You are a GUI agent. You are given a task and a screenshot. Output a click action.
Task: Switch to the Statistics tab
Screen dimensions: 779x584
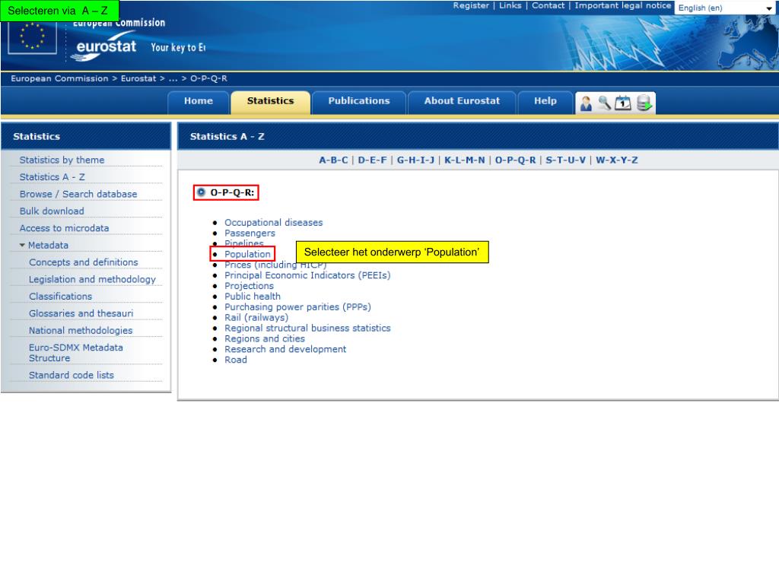271,101
